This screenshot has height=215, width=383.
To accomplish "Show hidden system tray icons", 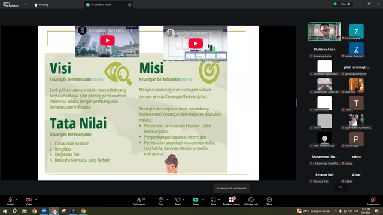I will [336, 211].
